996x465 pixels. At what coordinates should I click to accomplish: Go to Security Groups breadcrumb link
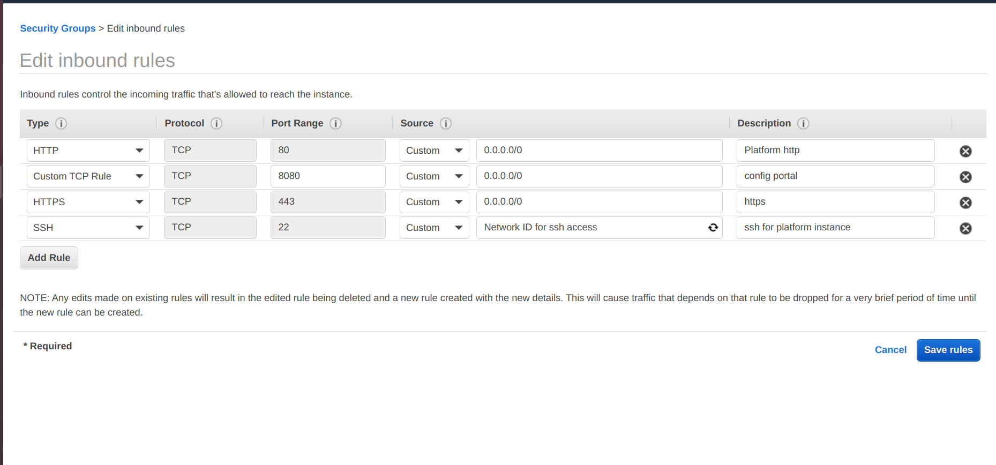(x=58, y=28)
